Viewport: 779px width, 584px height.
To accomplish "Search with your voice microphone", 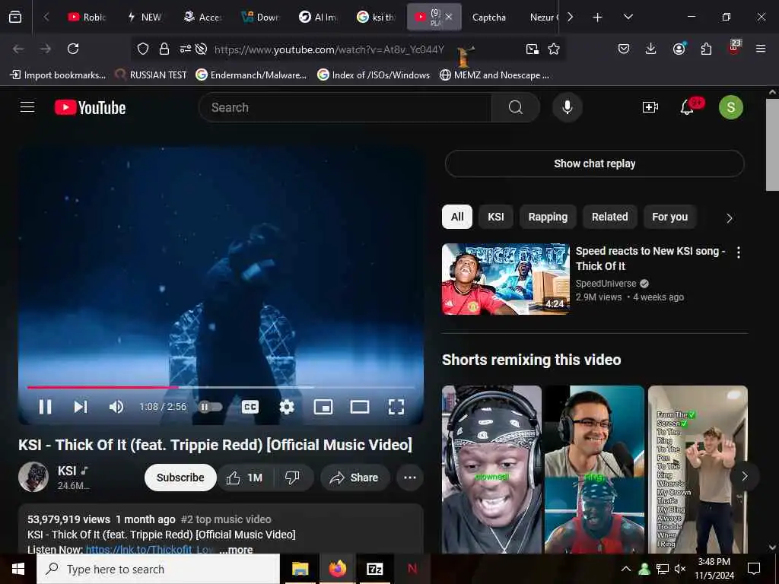I will pos(568,107).
